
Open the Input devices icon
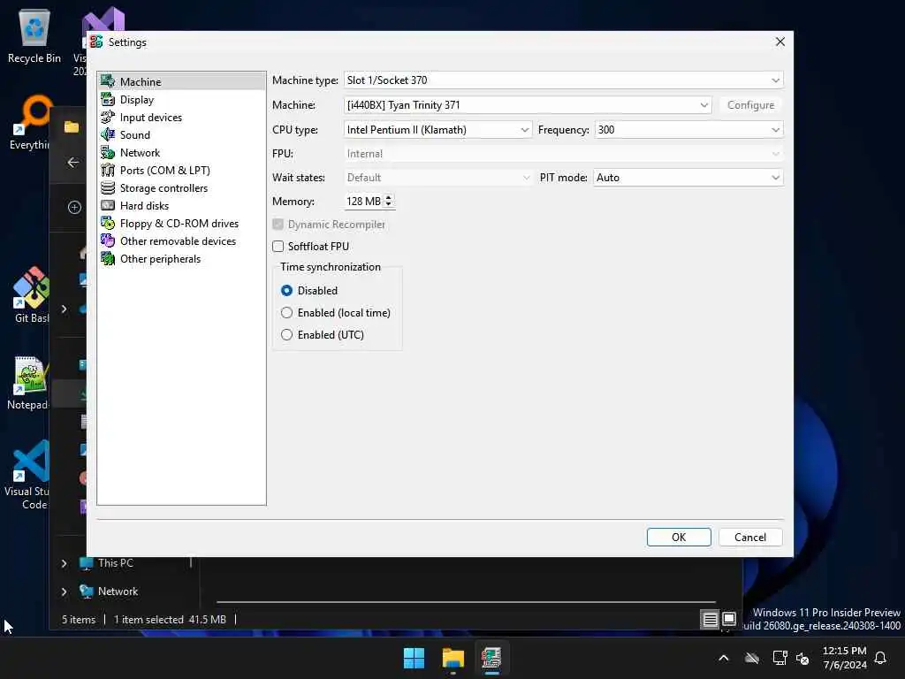(x=108, y=118)
